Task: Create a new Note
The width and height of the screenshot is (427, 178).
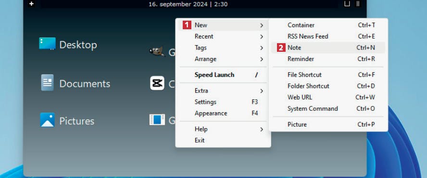Action: [328, 47]
